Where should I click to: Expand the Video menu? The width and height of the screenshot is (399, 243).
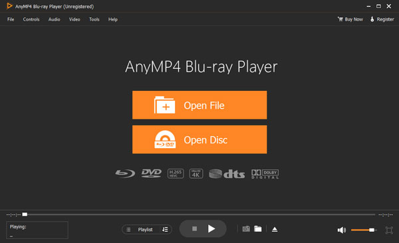(x=74, y=19)
